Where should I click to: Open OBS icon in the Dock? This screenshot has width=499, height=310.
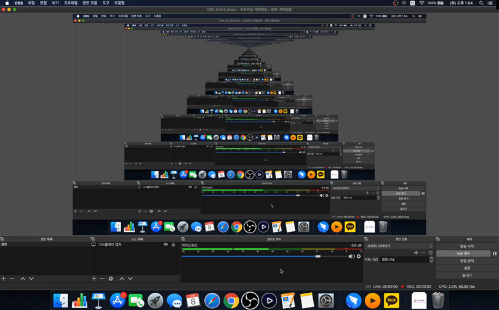pos(250,300)
